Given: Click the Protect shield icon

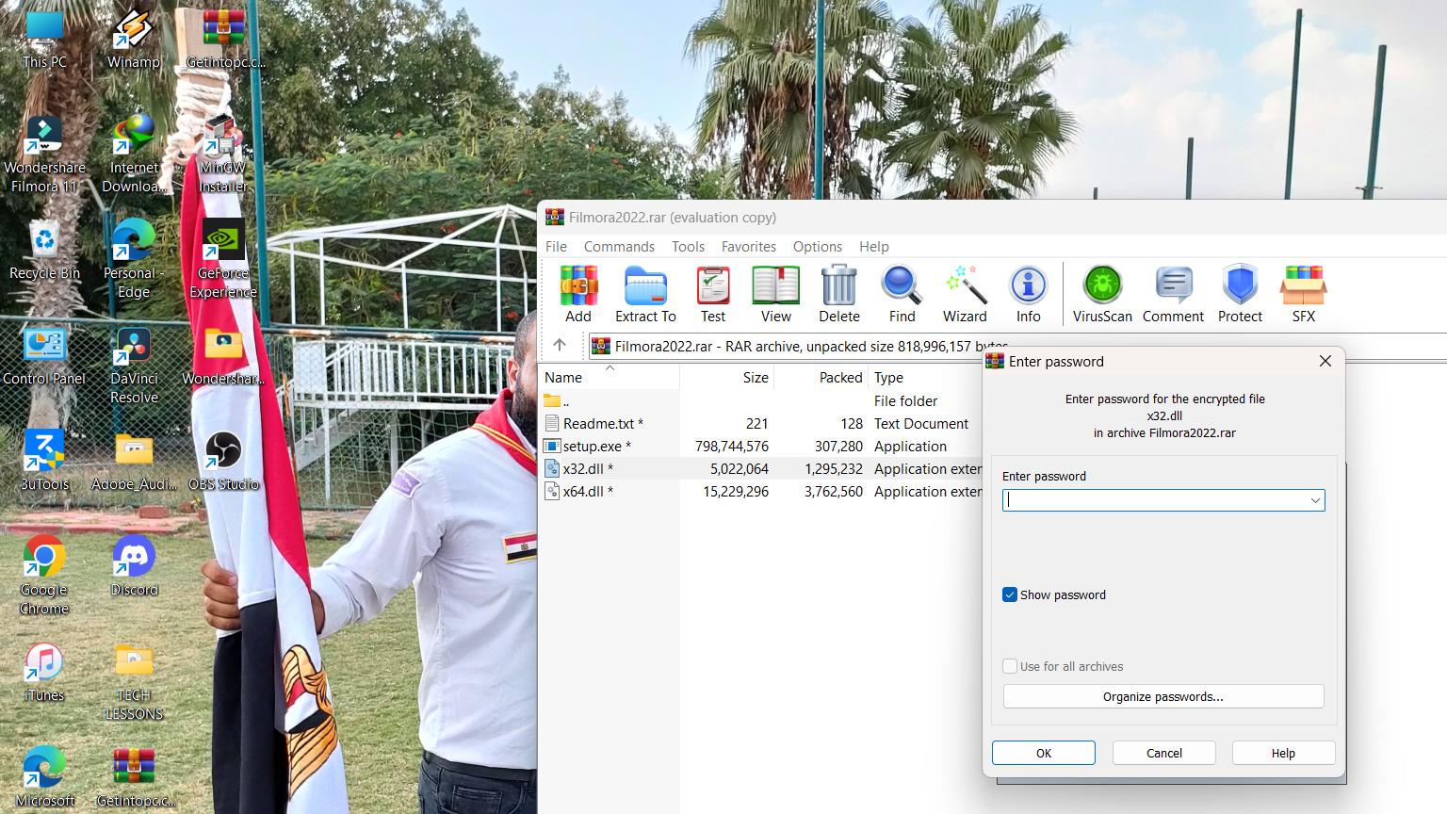Looking at the screenshot, I should (x=1240, y=293).
